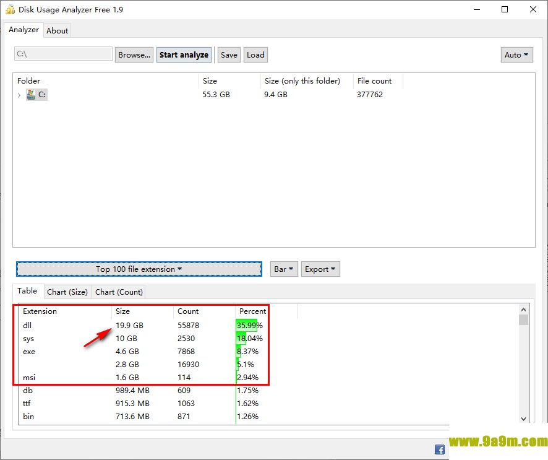Open the Chart (Count) tab

119,292
